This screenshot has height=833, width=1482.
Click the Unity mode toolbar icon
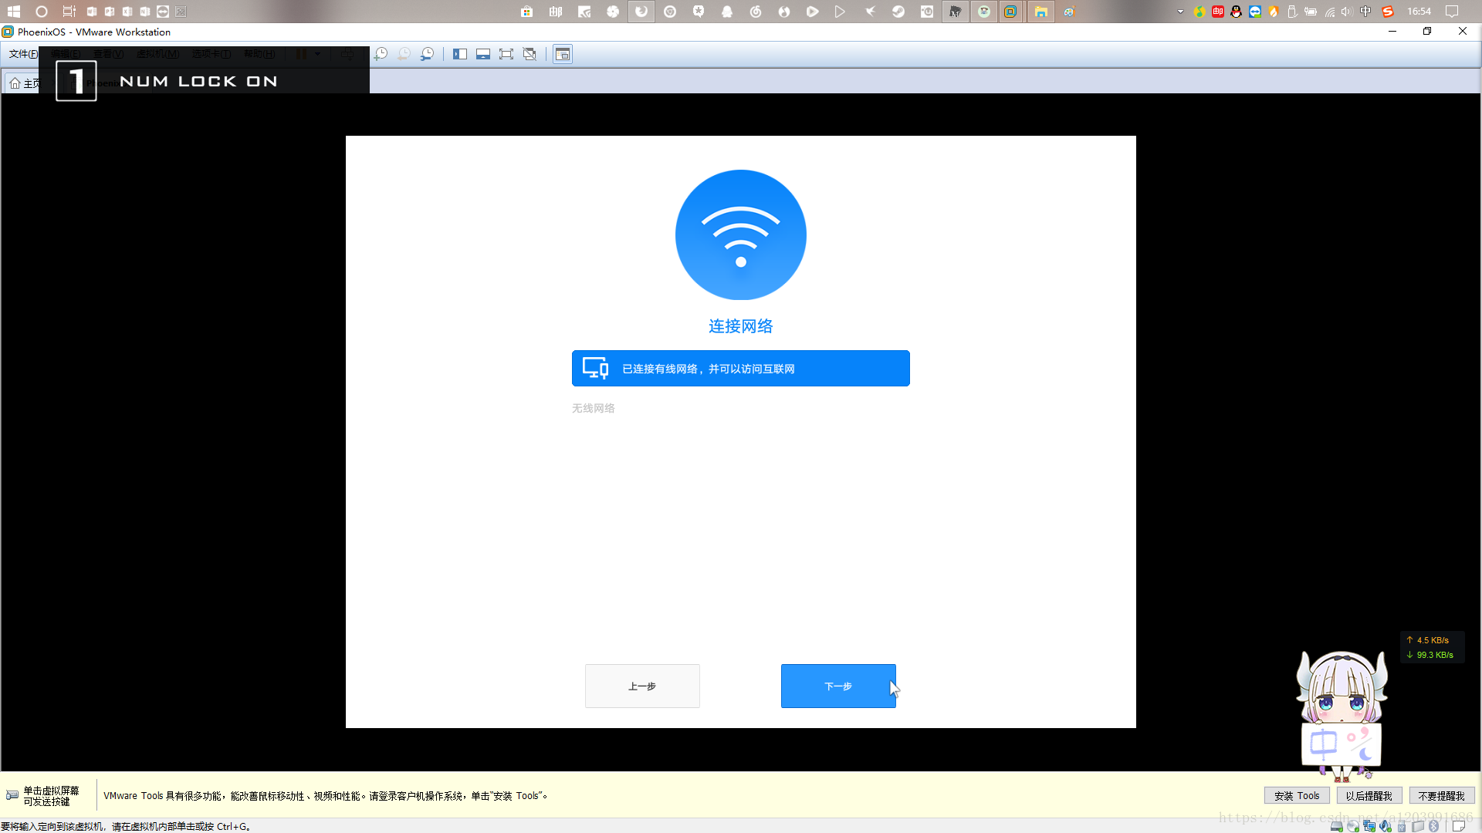tap(530, 54)
